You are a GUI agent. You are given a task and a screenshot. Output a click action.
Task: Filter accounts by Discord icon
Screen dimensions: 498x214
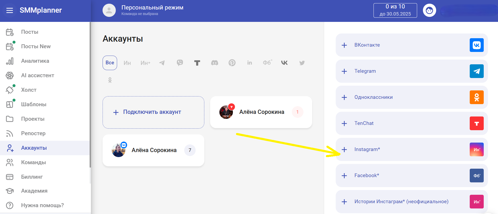click(x=215, y=63)
